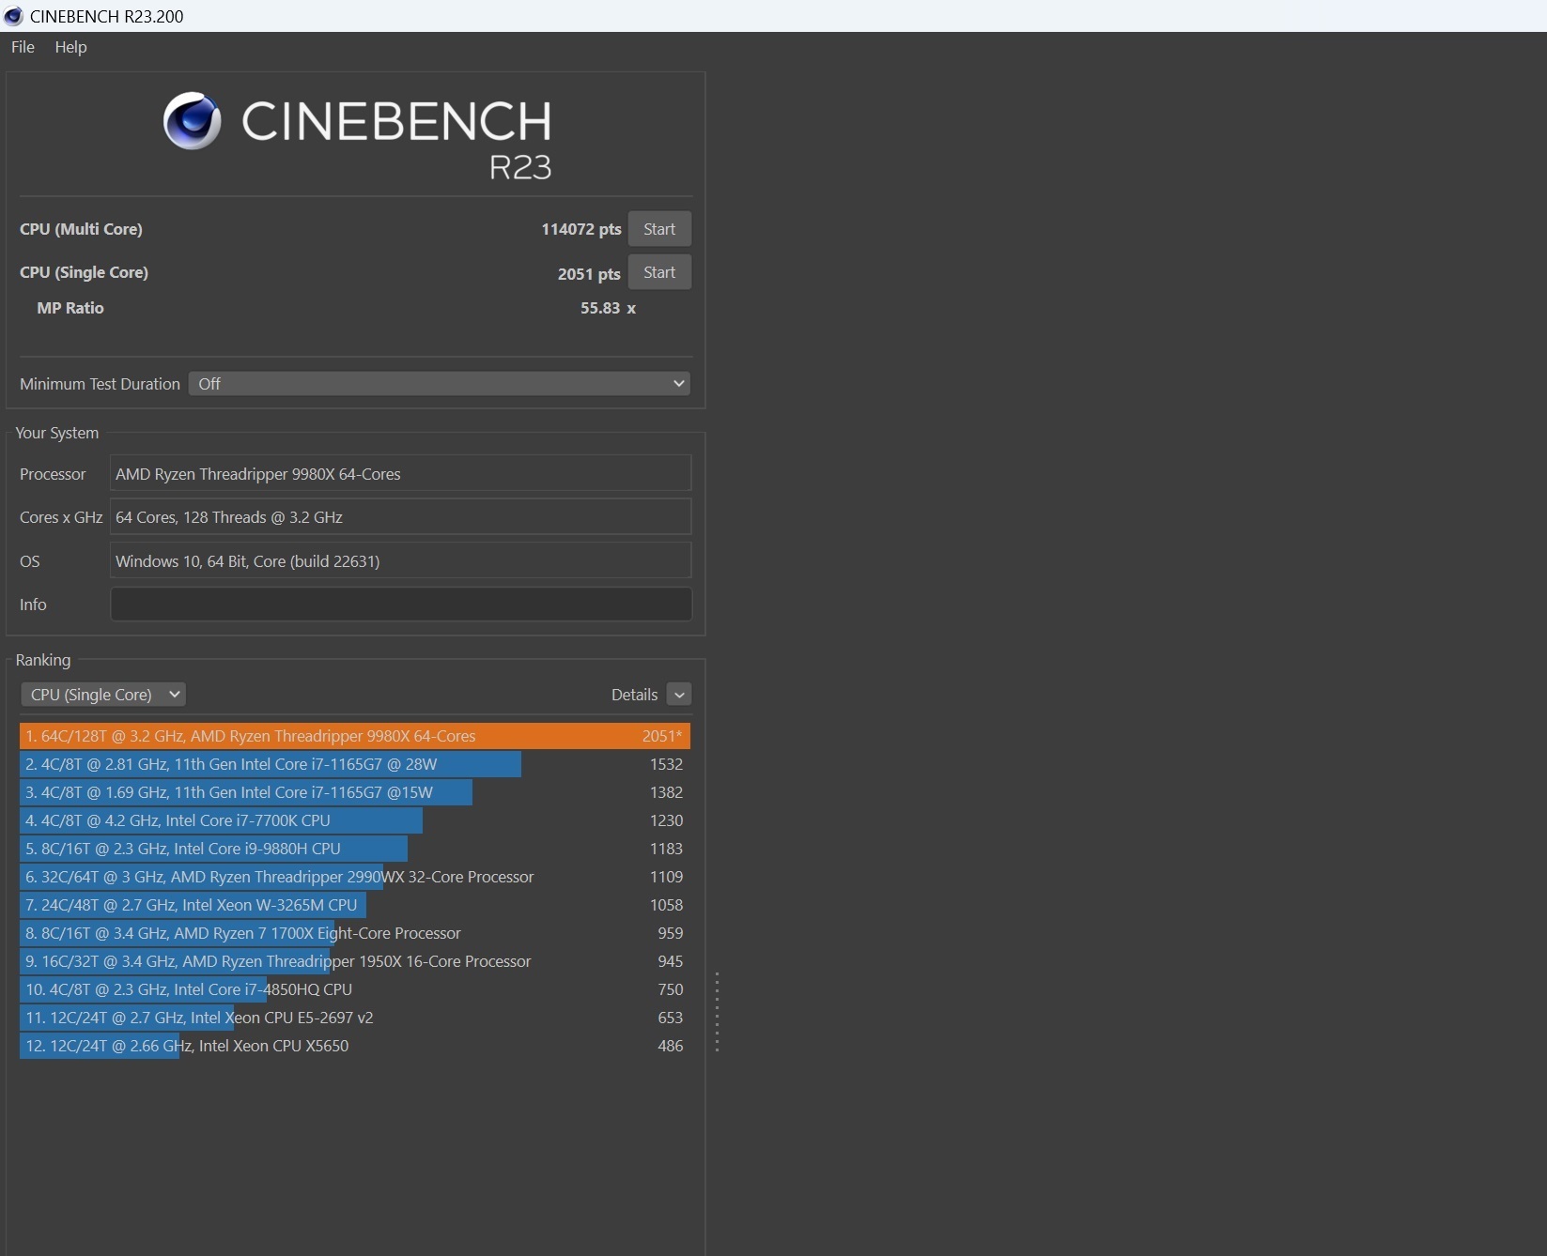
Task: Click the Cinebench title bar app icon
Action: [x=13, y=16]
